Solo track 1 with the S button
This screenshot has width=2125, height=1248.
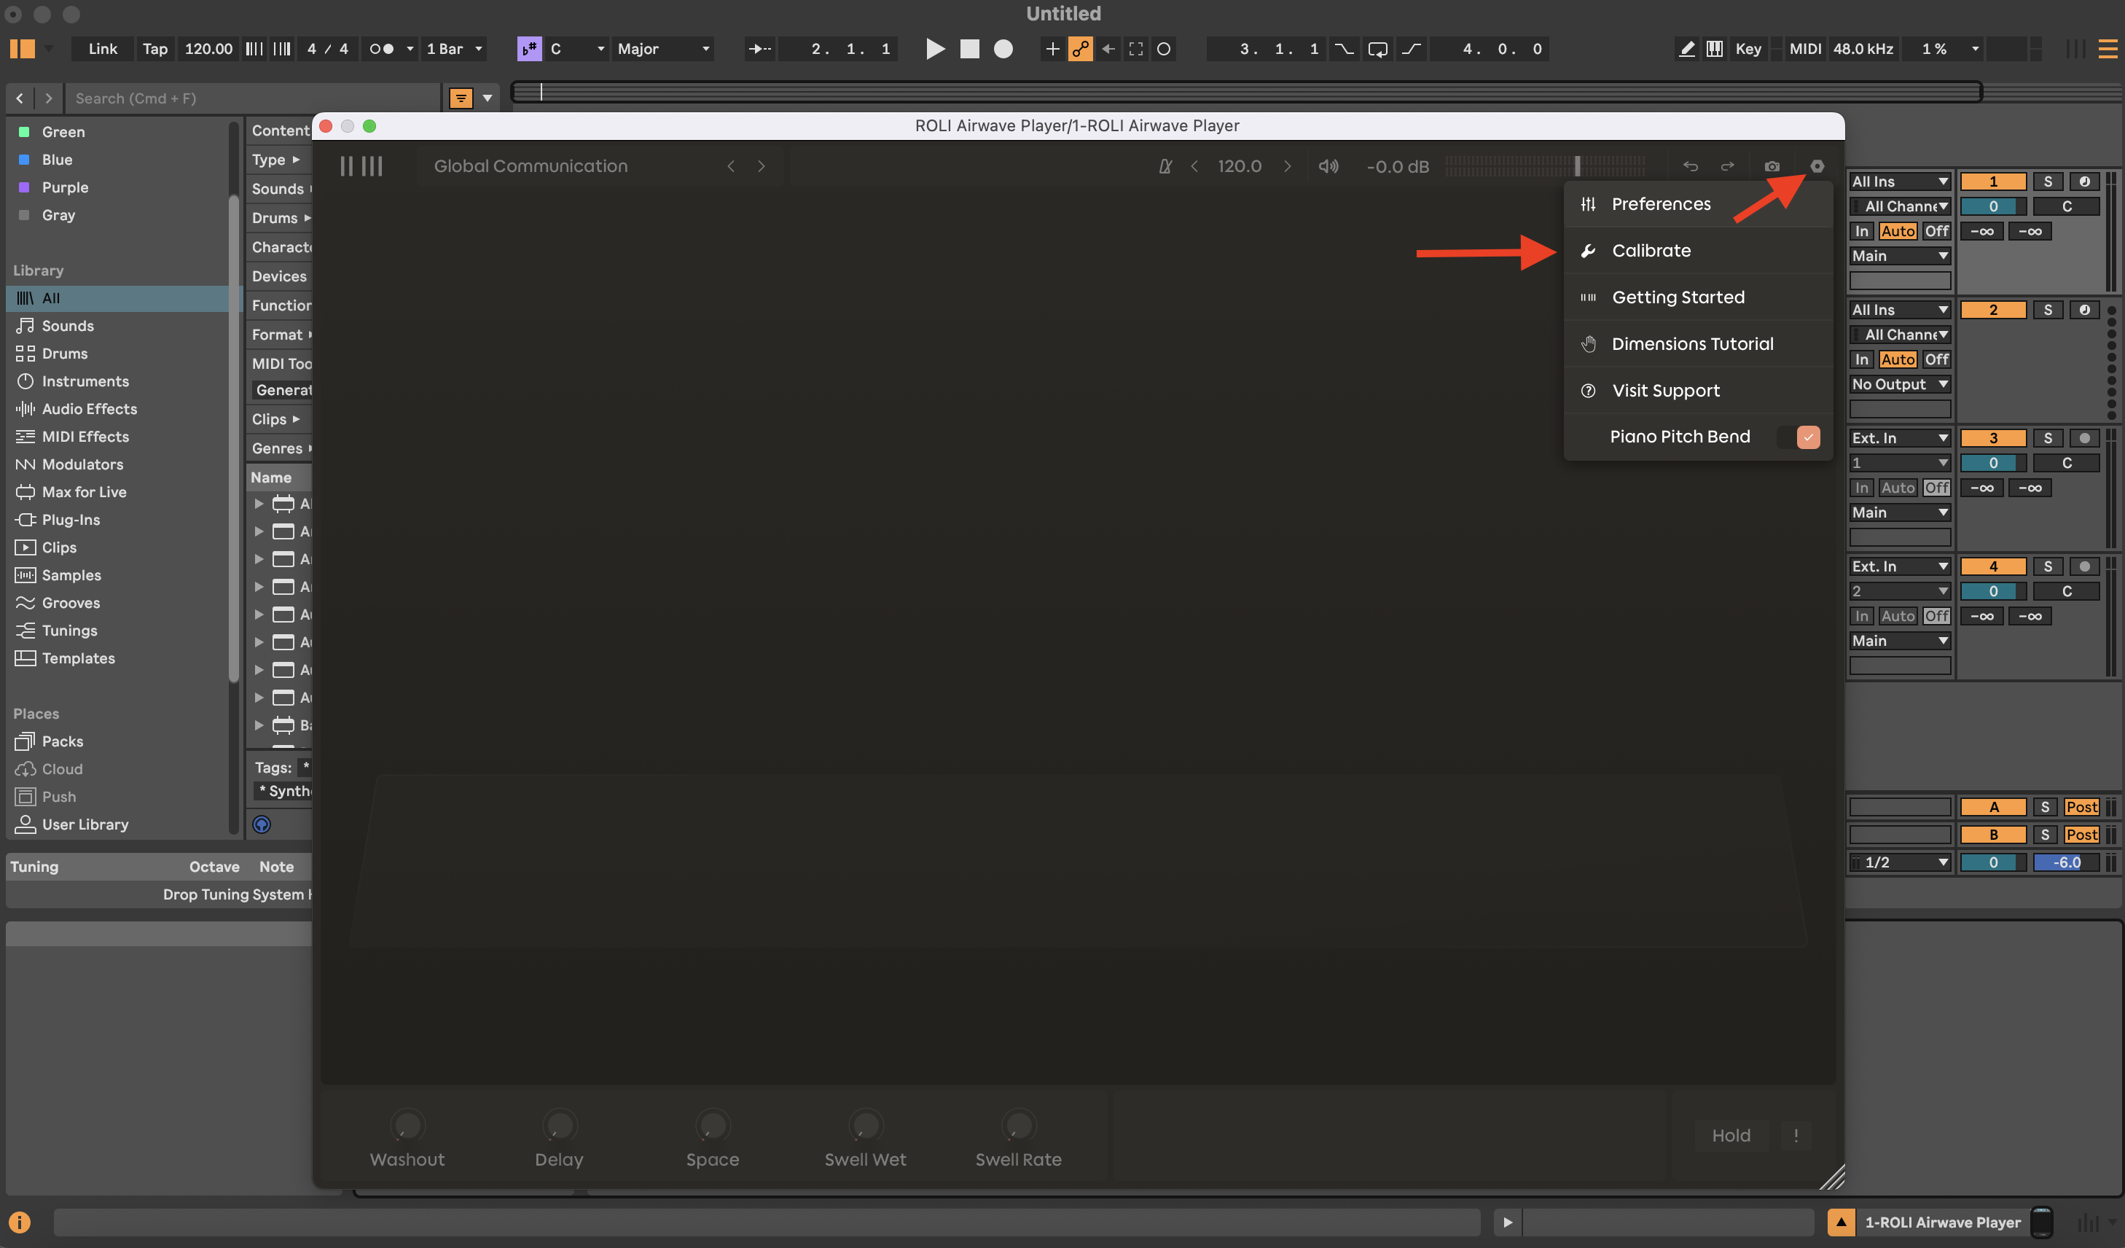pos(2048,182)
